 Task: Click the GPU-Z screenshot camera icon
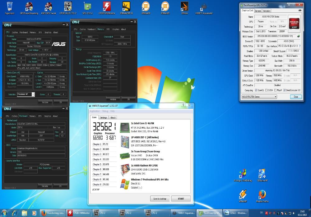coord(300,11)
